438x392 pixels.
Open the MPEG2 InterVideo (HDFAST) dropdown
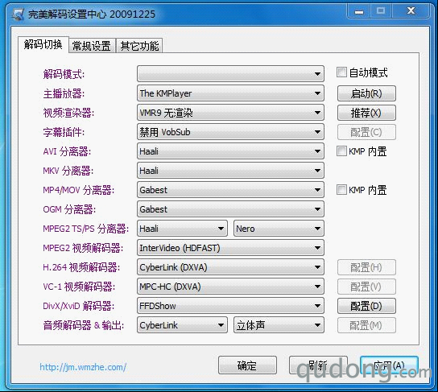click(230, 248)
